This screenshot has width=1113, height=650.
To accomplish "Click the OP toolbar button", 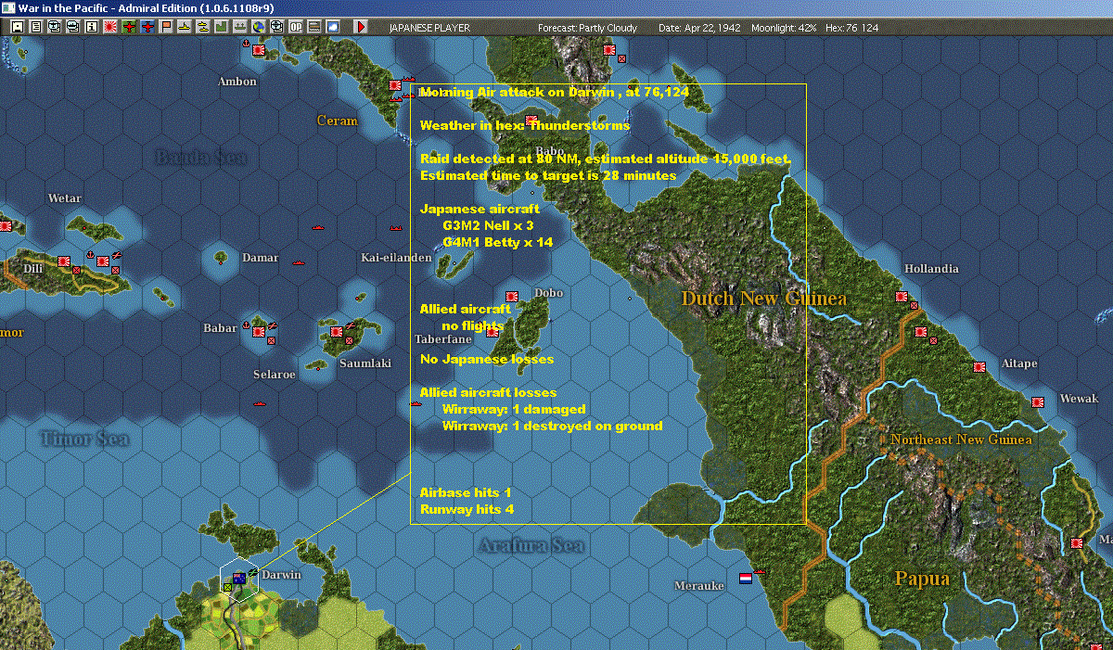I will point(296,28).
